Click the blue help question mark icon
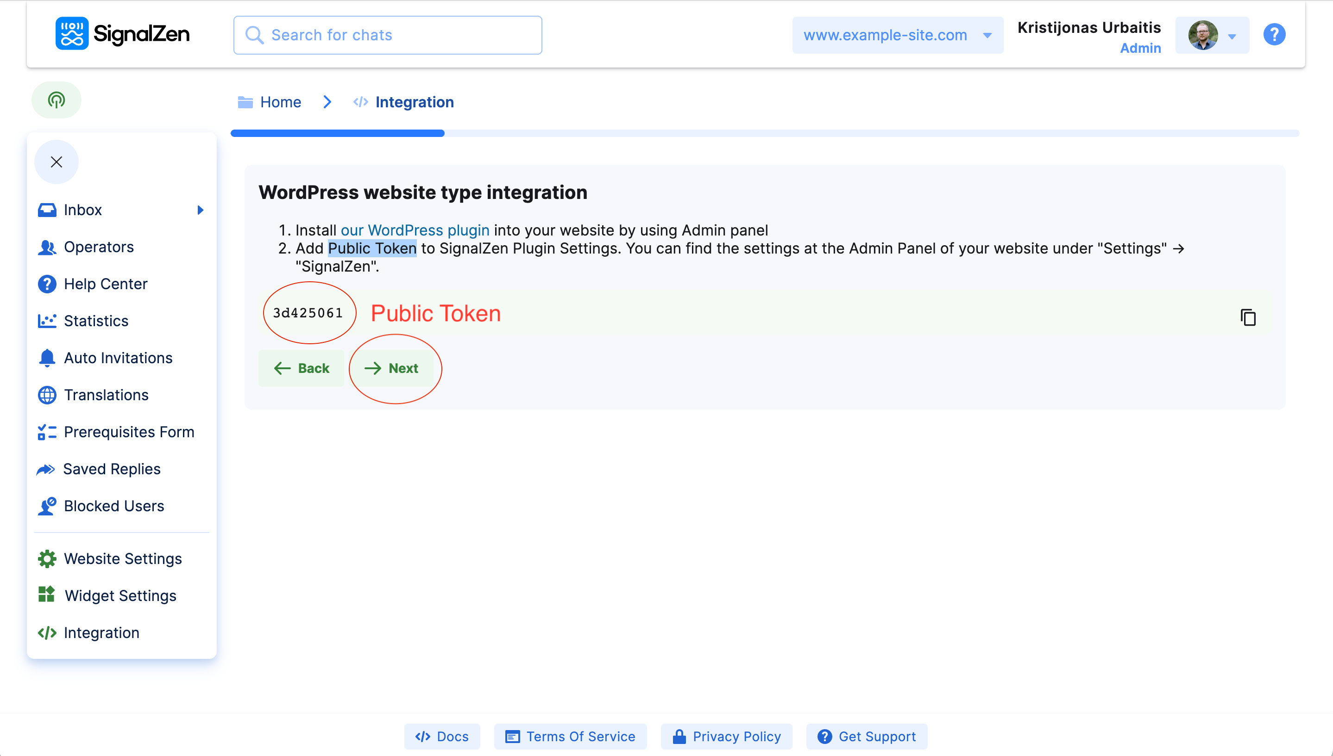1333x756 pixels. pyautogui.click(x=1274, y=35)
